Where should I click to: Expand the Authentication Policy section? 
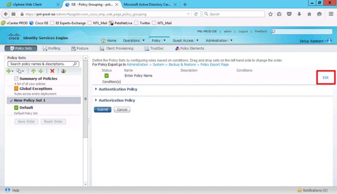[x=96, y=89]
